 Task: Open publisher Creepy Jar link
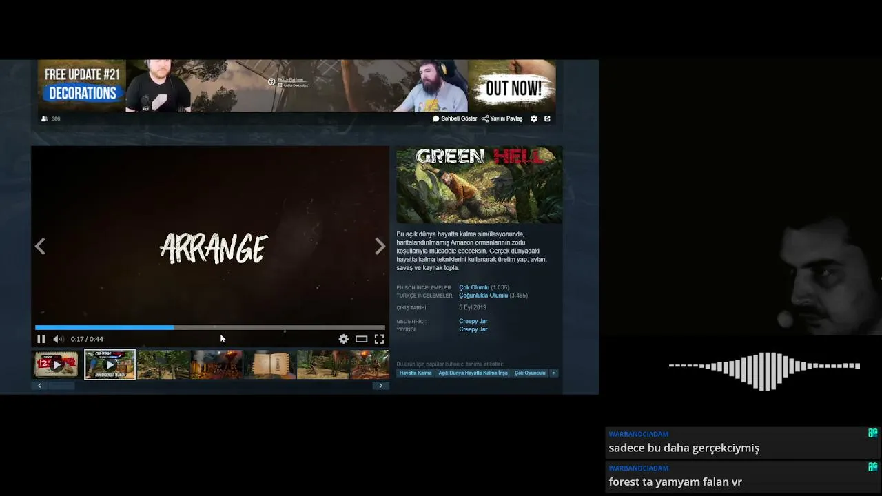click(473, 329)
